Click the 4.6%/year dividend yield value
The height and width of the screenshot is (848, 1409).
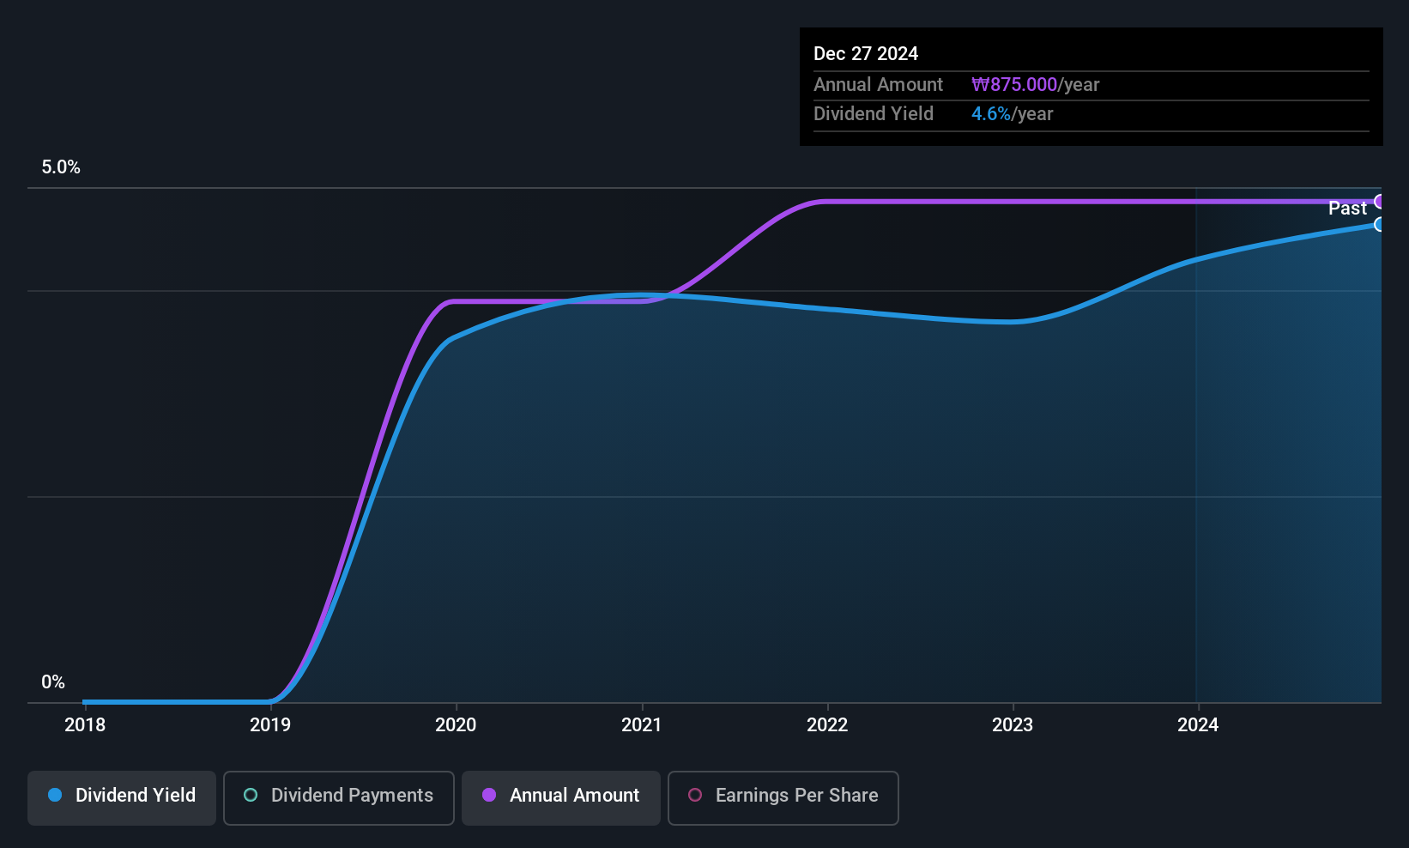click(x=1012, y=114)
